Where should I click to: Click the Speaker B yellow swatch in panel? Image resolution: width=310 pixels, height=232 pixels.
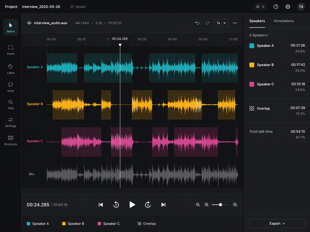[252, 65]
